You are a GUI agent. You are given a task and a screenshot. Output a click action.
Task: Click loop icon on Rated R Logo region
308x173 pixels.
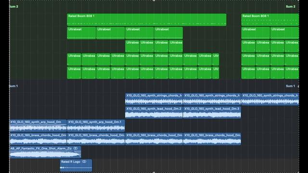click(84, 161)
